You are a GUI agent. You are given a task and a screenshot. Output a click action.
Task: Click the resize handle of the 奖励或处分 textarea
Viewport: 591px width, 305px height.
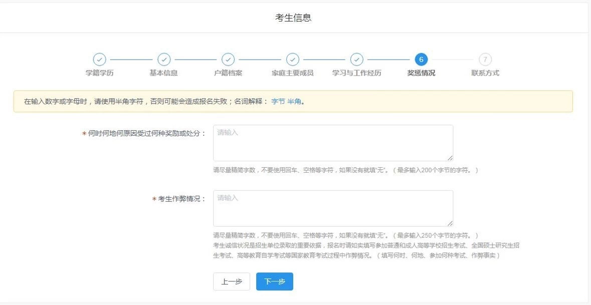[x=450, y=158]
